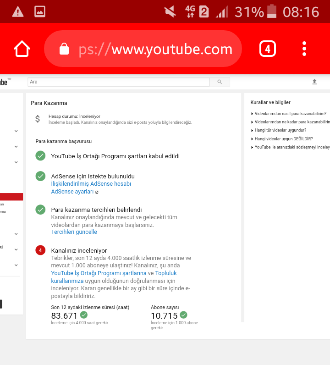Viewport: 330px width, 365px height.
Task: Expand the second sidebar chevron section
Action: (16, 147)
